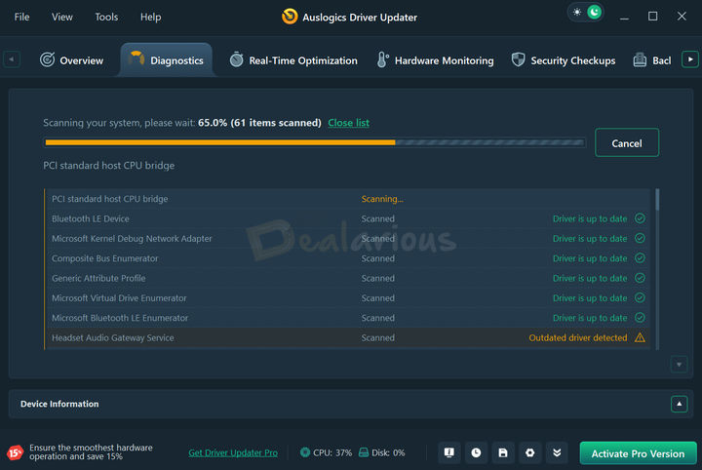Image resolution: width=702 pixels, height=470 pixels.
Task: Open the Help menu
Action: 150,17
